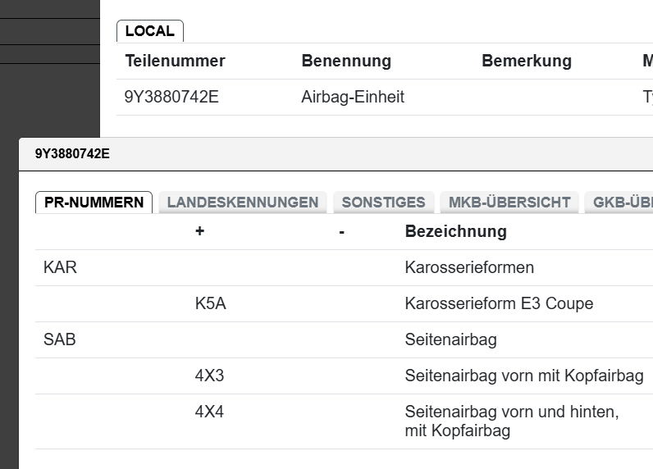Select the SAB family row
This screenshot has height=469, width=653.
(60, 340)
